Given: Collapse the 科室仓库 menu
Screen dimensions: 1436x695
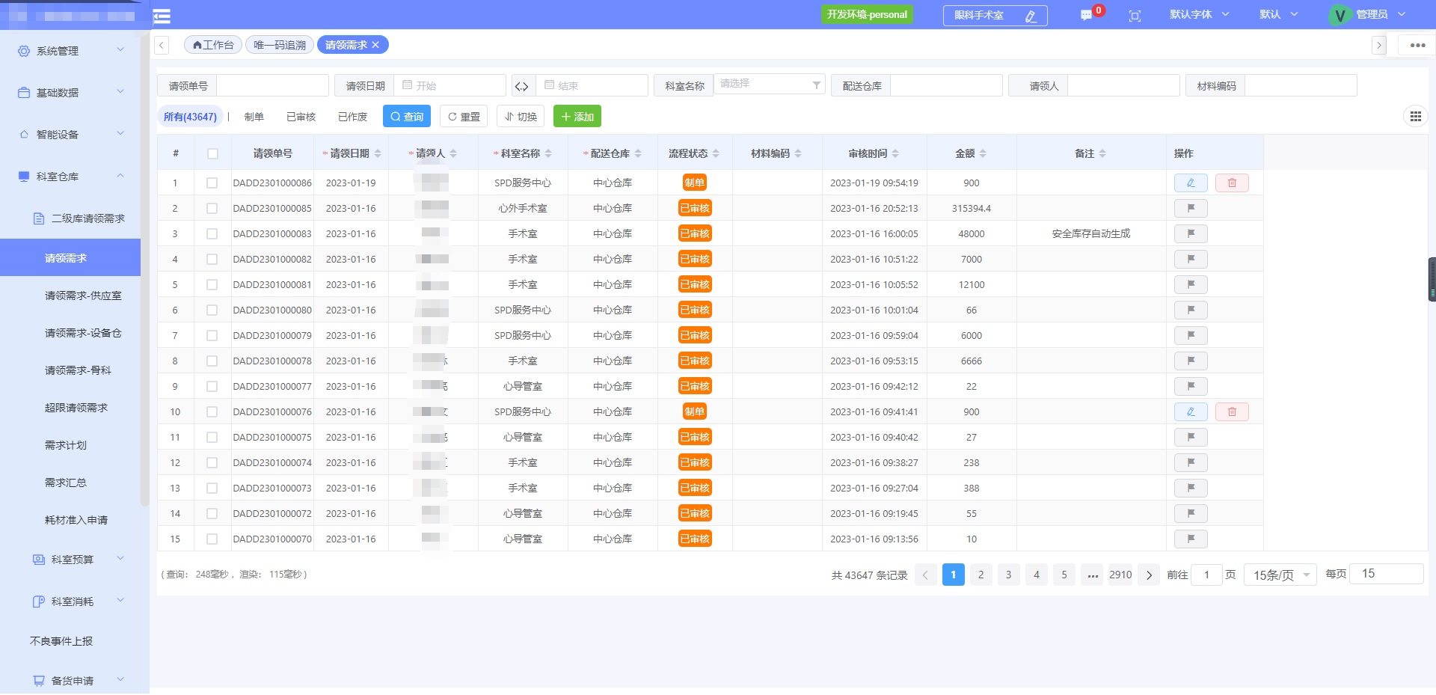Looking at the screenshot, I should click(x=70, y=177).
